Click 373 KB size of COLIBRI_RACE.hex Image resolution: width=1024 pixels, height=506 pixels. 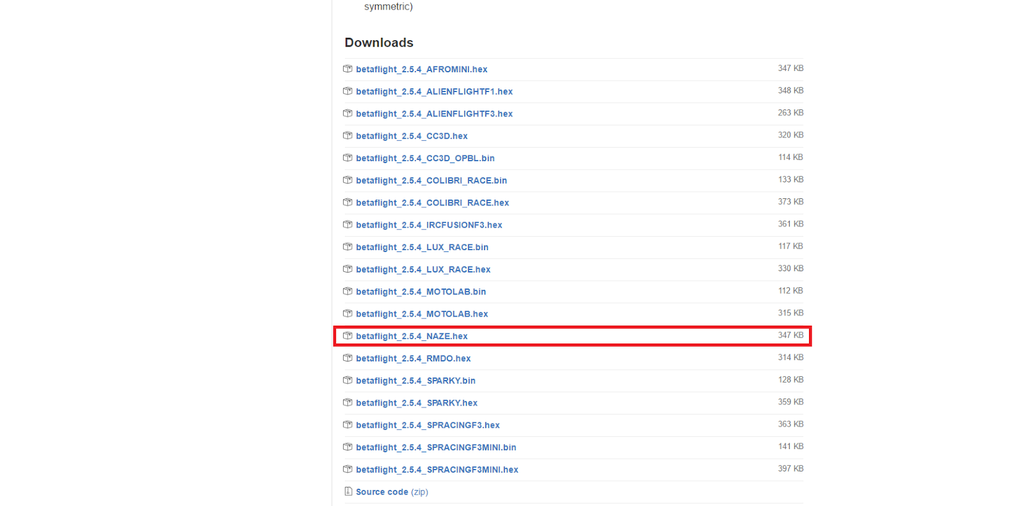pos(790,202)
